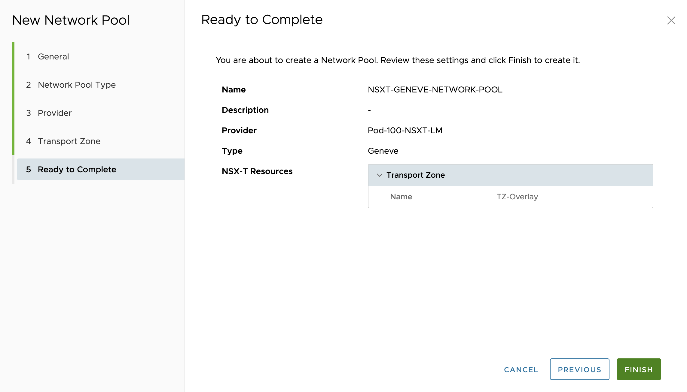Click the New Network Pool title
The image size is (687, 392).
click(71, 20)
